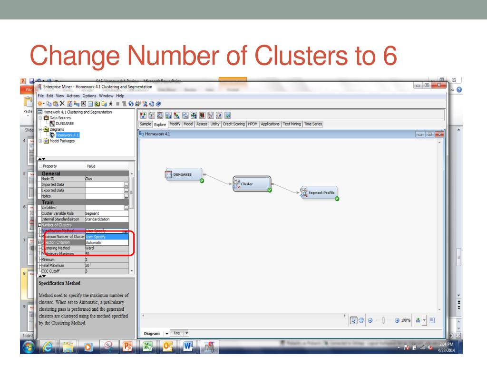The width and height of the screenshot is (487, 365).
Task: Expand the Model Packages tree node
Action: tap(40, 141)
